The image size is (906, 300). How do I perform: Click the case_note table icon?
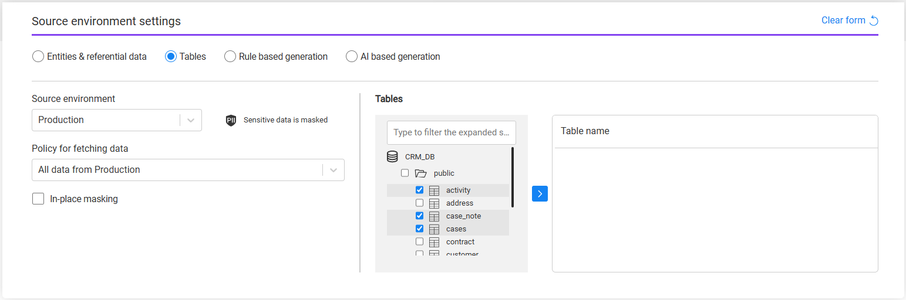coord(435,216)
